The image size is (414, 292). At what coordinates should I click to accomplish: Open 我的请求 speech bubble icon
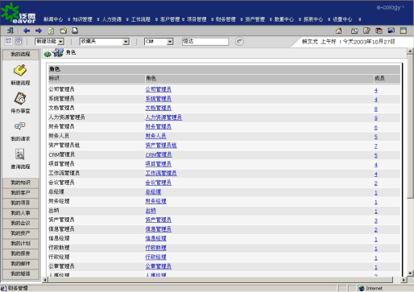[x=20, y=131]
